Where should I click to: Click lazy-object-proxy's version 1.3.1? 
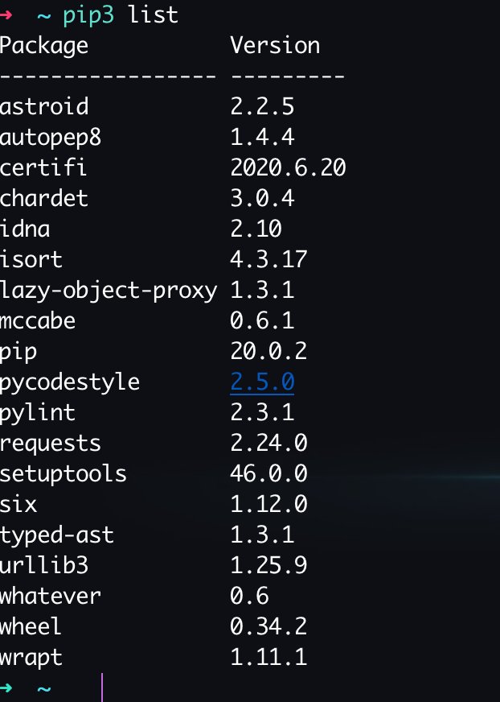coord(262,290)
